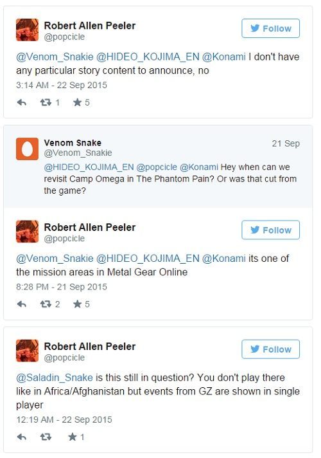Screen dimensions: 321x458
Task: Open @popcicle handle in the bottom tweet
Action: pos(64,358)
